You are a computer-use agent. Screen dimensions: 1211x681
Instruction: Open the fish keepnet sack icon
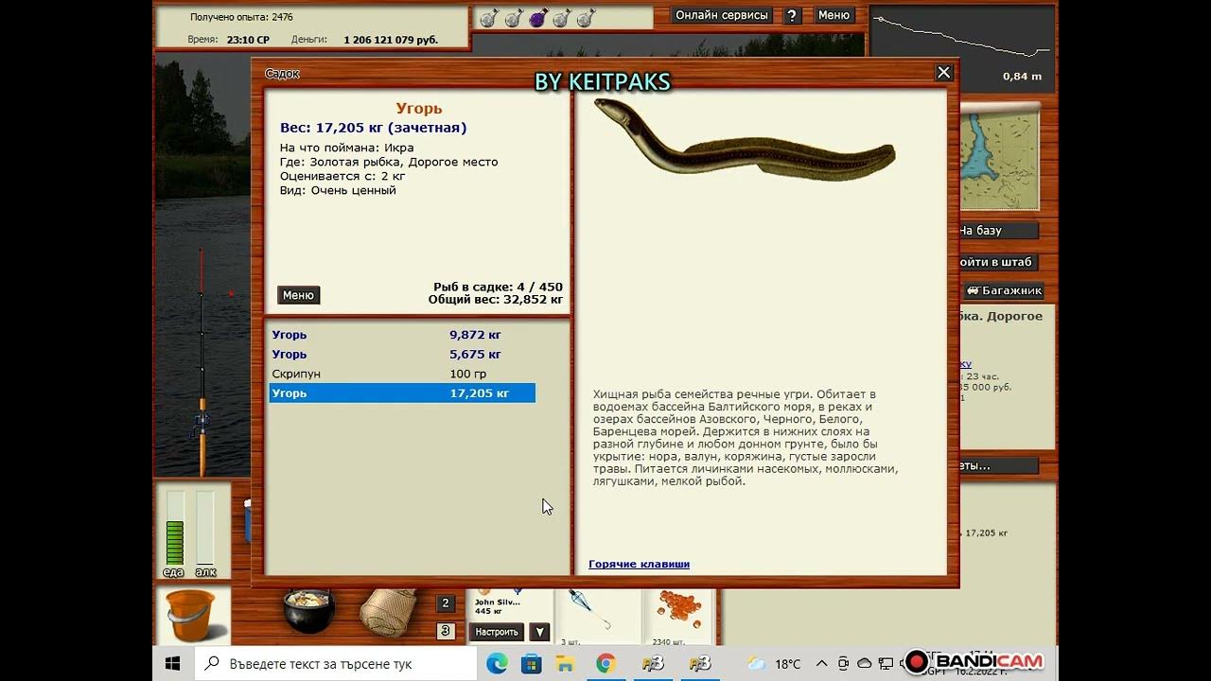[x=388, y=611]
